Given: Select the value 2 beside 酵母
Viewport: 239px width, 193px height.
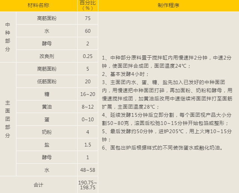Looking at the screenshot, I should [x=88, y=44].
